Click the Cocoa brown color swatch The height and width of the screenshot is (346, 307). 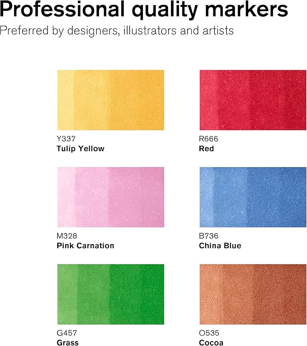pos(253,294)
